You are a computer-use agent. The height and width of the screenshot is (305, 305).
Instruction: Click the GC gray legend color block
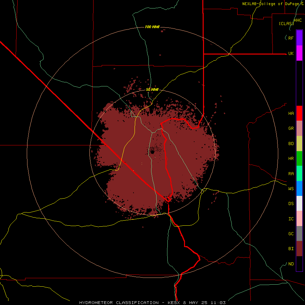[x=299, y=233]
